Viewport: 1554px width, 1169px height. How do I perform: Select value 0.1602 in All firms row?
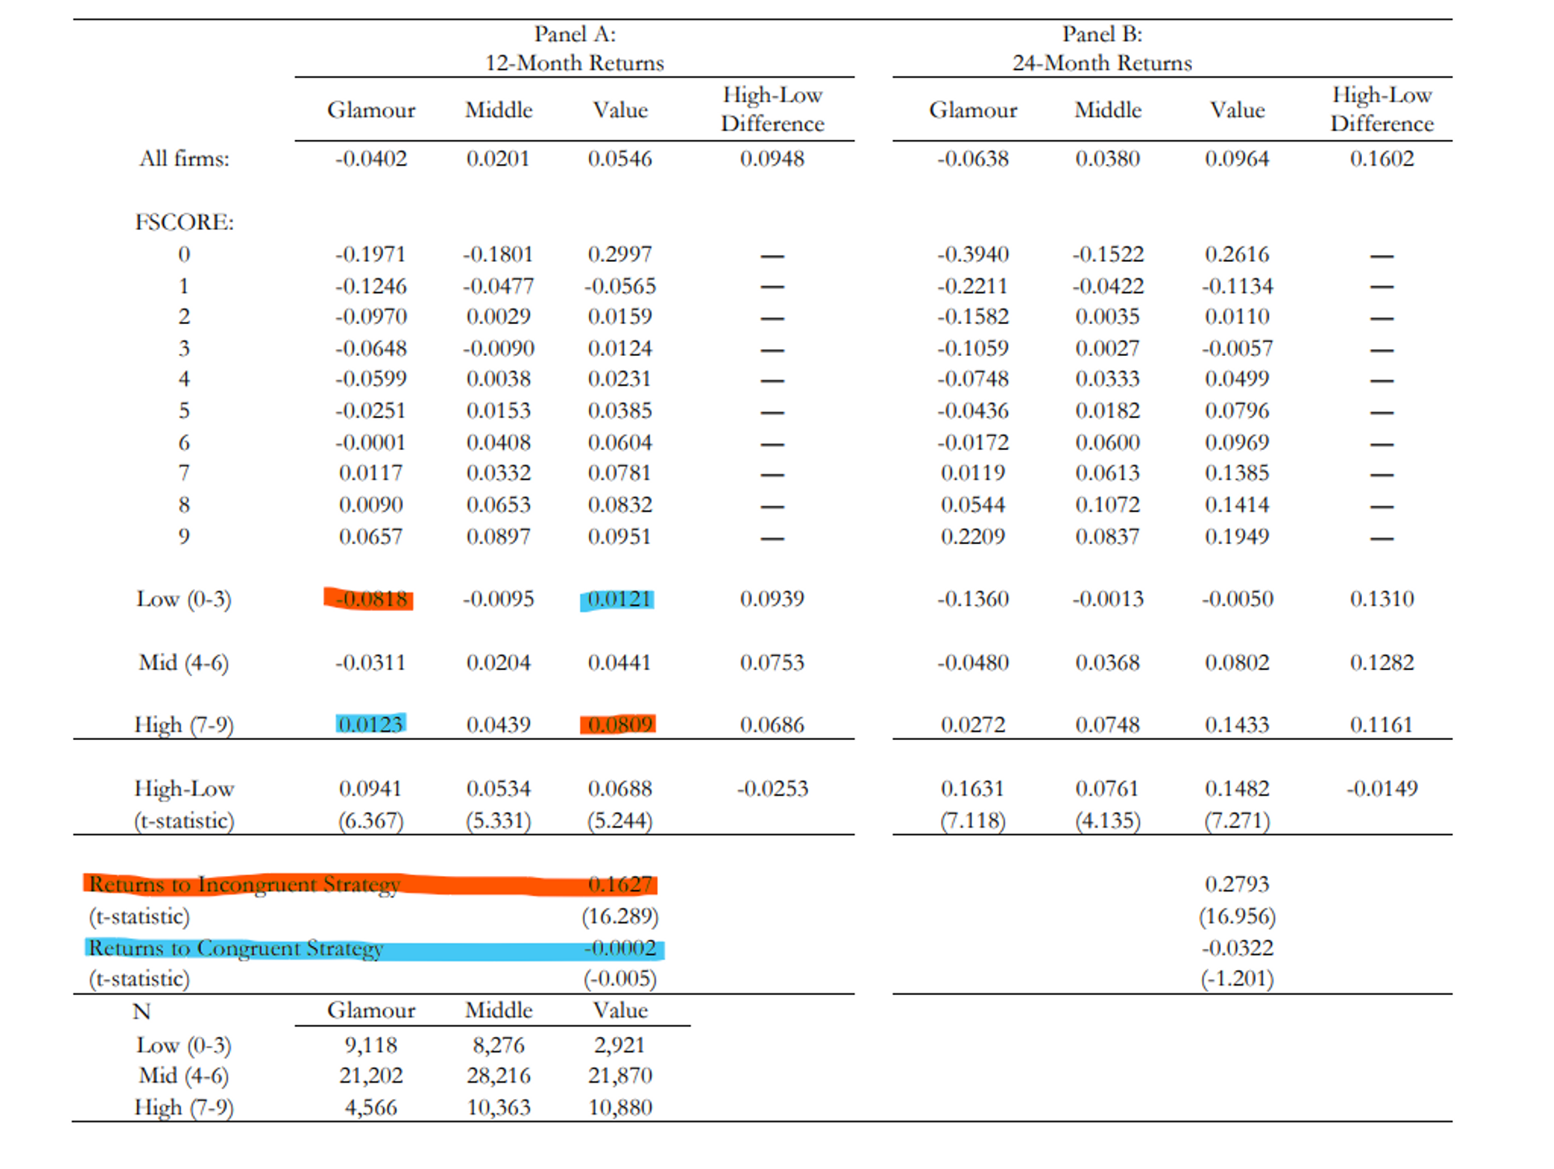point(1382,159)
